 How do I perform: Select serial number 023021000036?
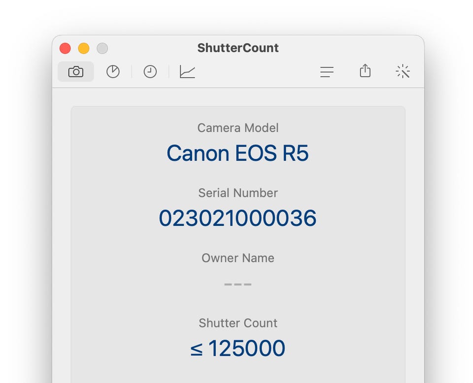point(237,218)
